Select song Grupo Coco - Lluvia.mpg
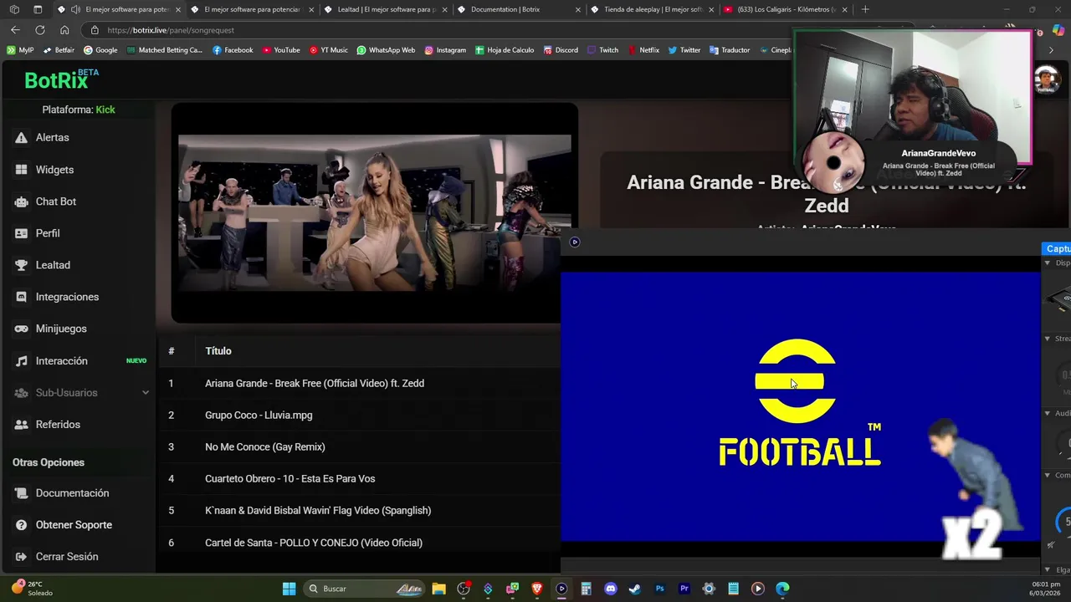The width and height of the screenshot is (1071, 602). (360, 415)
